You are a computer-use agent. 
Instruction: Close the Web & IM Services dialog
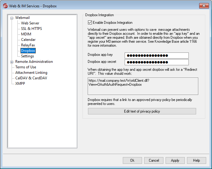(204, 6)
